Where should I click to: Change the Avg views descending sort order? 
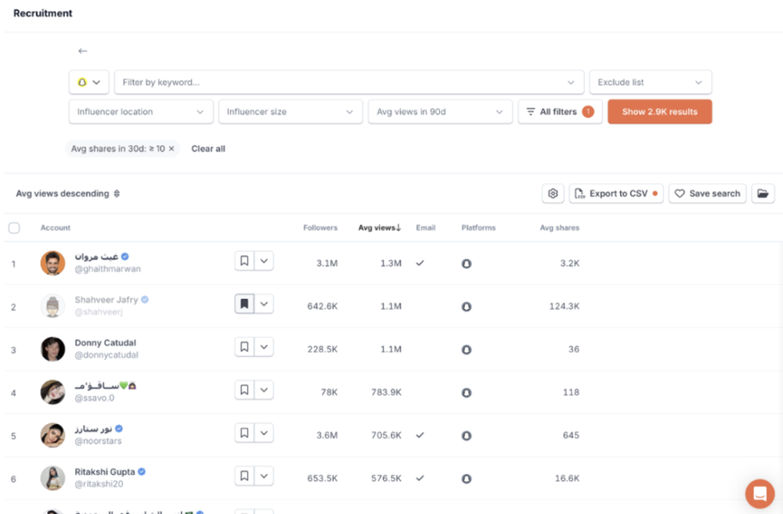68,193
